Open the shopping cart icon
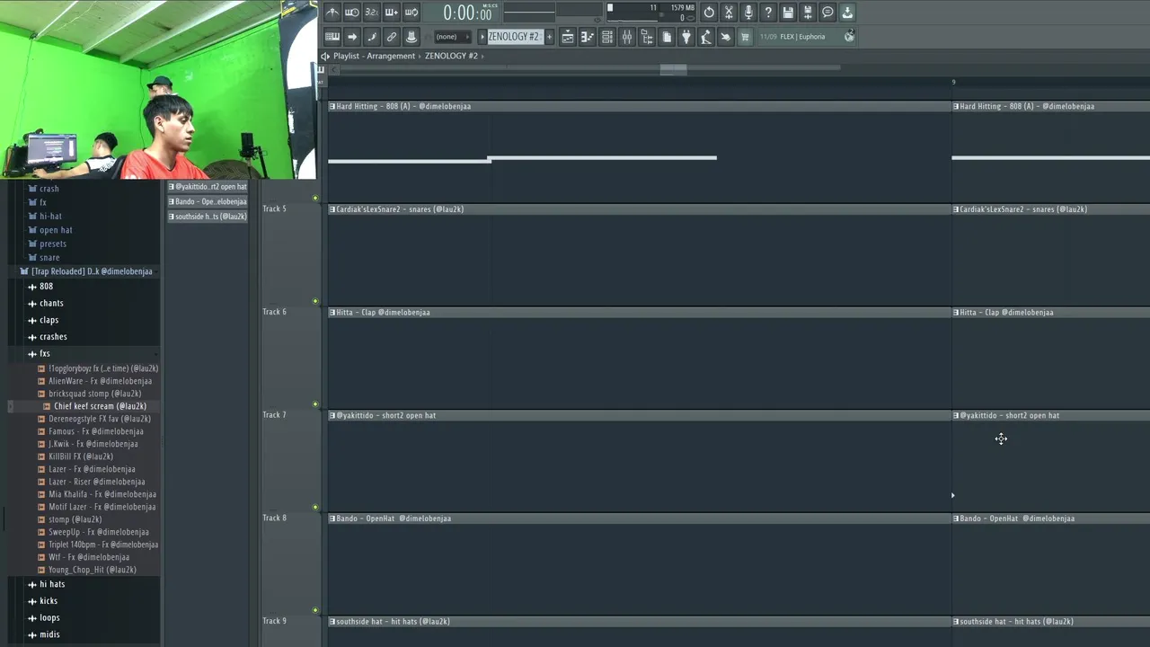 pos(744,37)
